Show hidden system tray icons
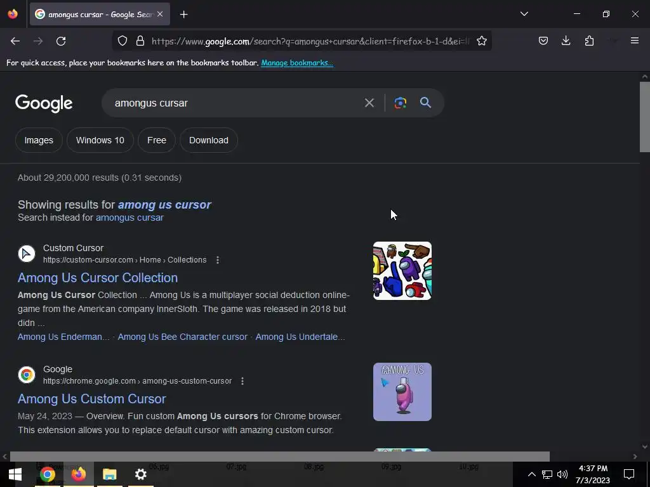 (531, 474)
